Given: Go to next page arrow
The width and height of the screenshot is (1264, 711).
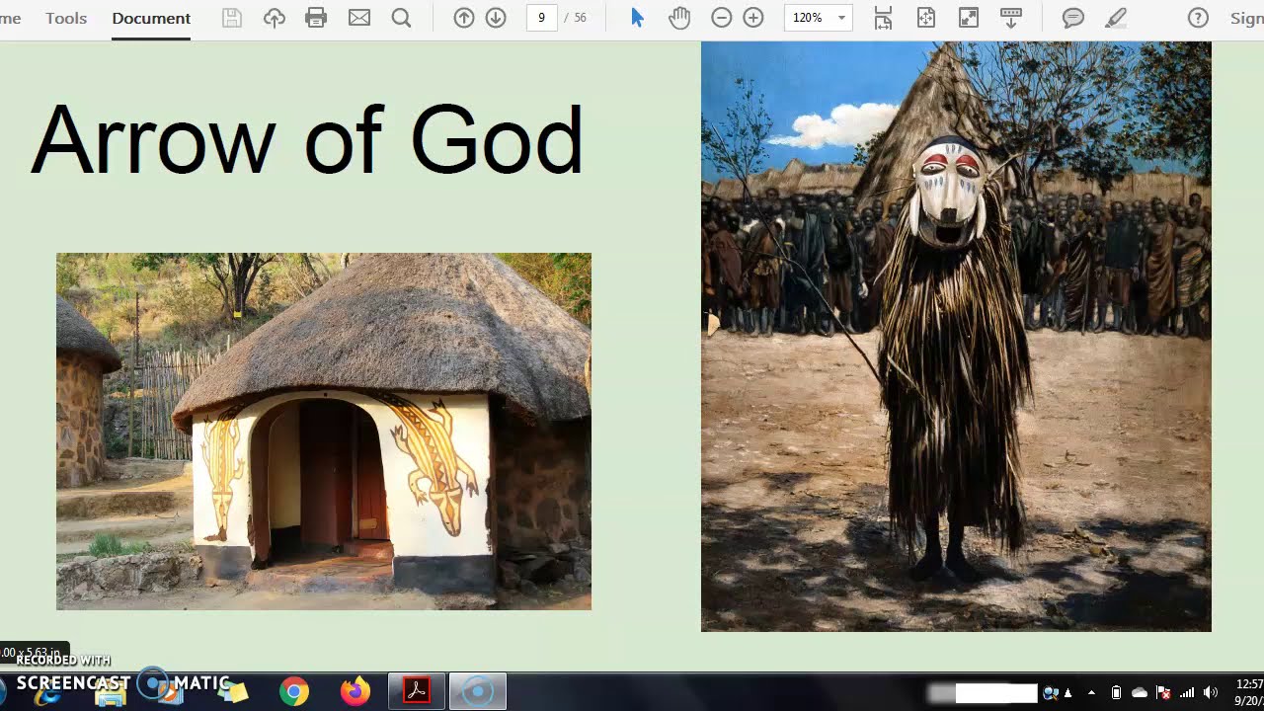Looking at the screenshot, I should (x=496, y=18).
